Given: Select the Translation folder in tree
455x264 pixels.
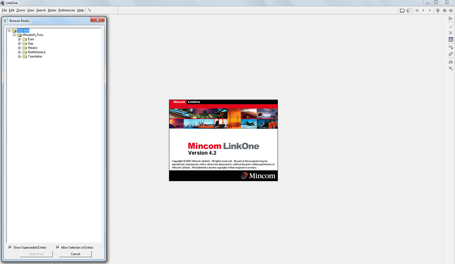Looking at the screenshot, I should (35, 57).
